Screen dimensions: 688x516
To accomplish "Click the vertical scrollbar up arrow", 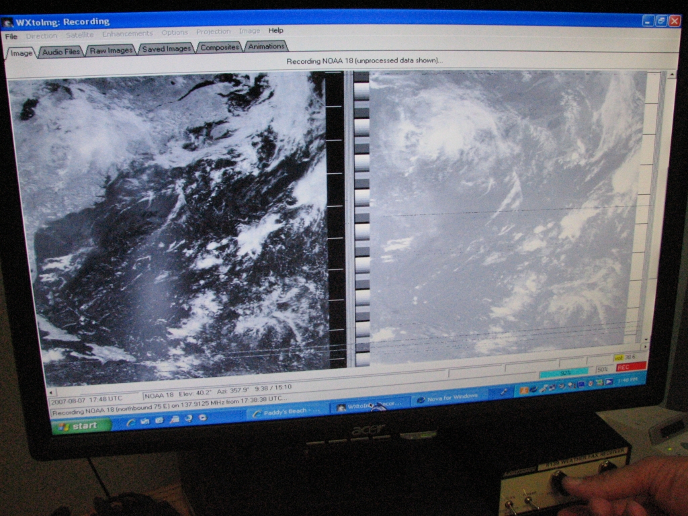I will [x=672, y=75].
